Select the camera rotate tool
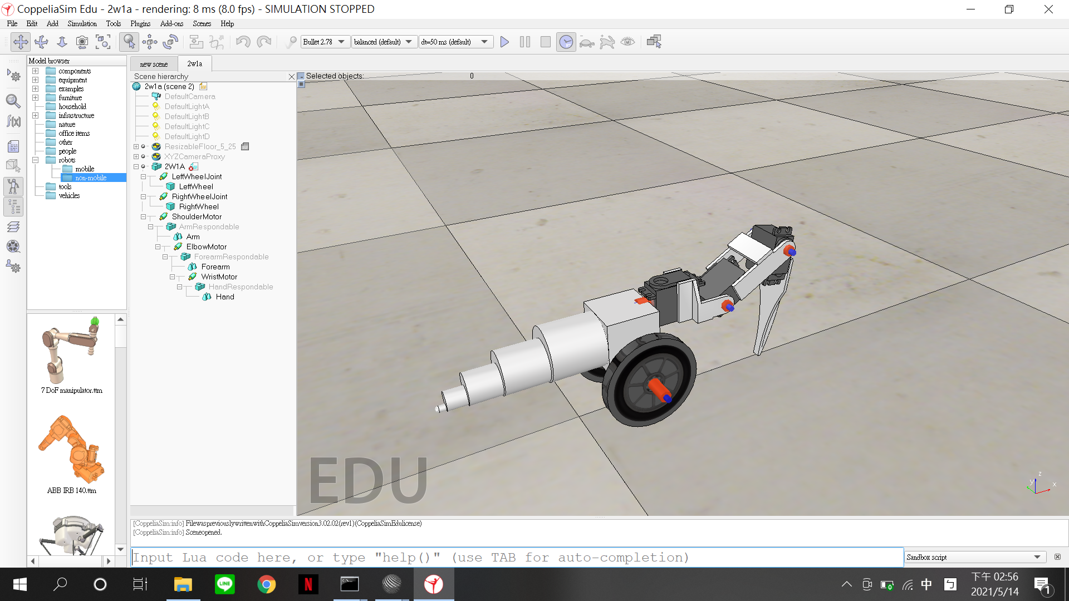The width and height of the screenshot is (1069, 601). point(41,42)
